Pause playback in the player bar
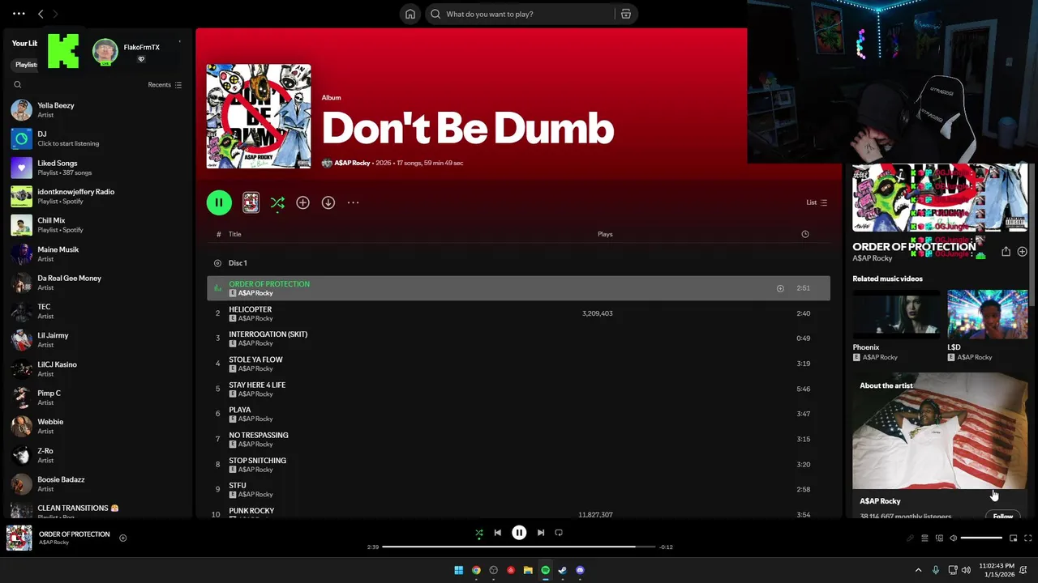Image resolution: width=1038 pixels, height=583 pixels. [x=519, y=533]
